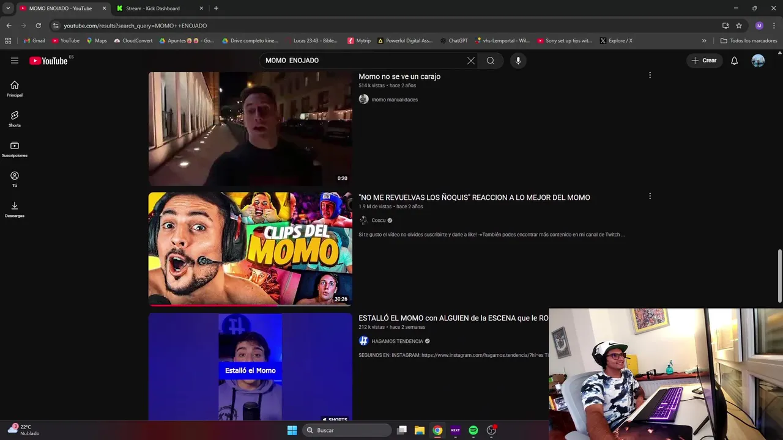Image resolution: width=783 pixels, height=440 pixels.
Task: Start voice search with the microphone icon
Action: [518, 61]
